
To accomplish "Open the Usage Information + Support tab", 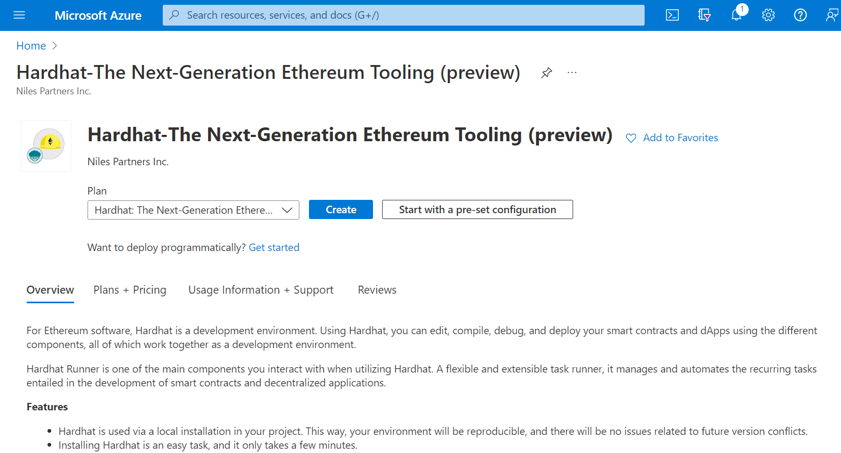I will [x=260, y=290].
